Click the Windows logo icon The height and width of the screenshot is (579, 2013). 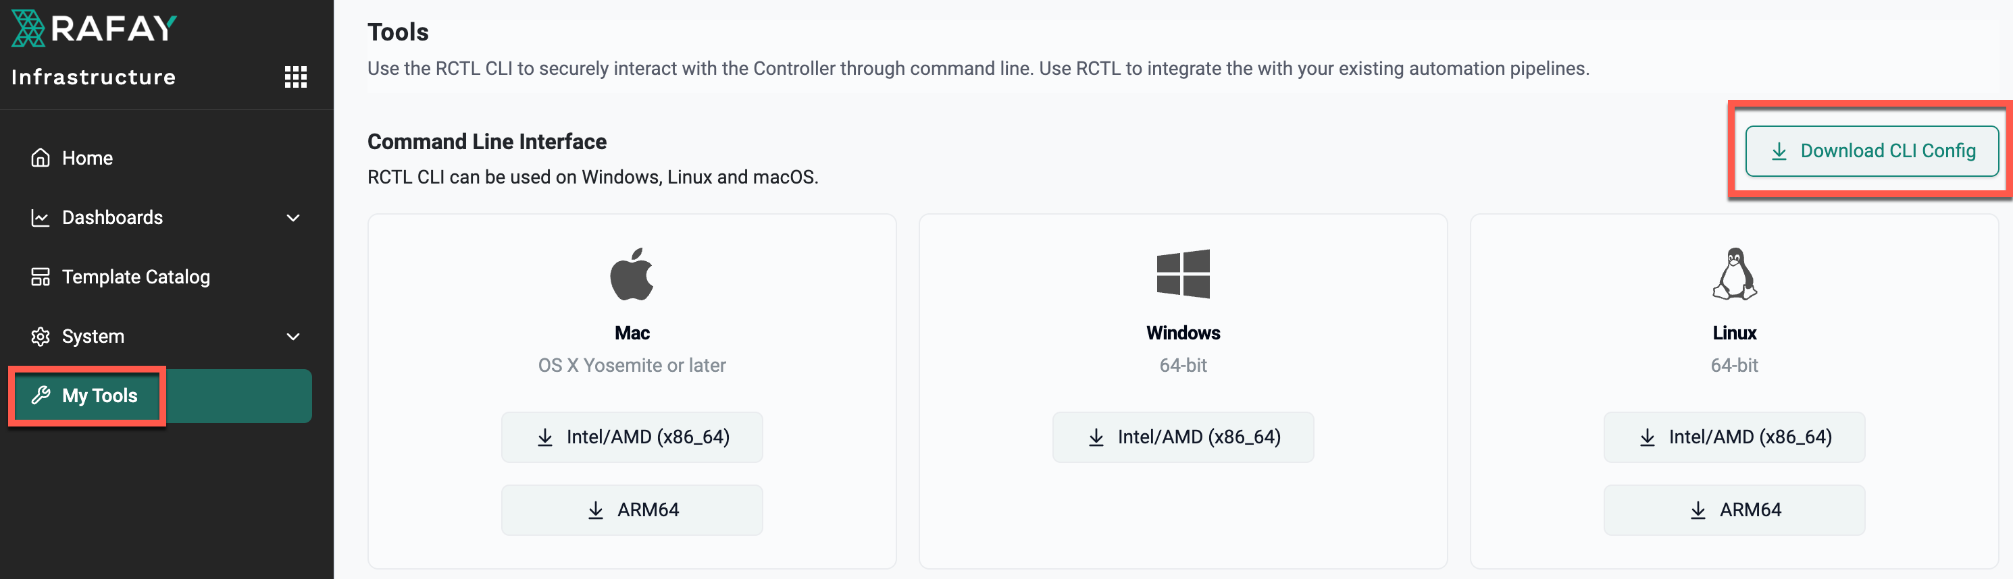[x=1183, y=274]
